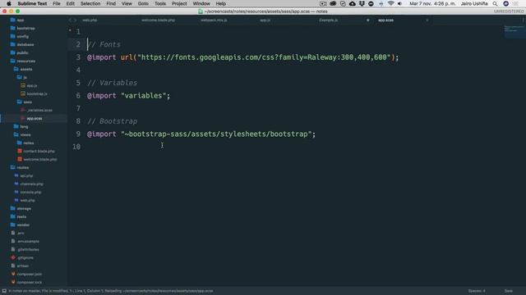
Task: Open the View menu
Action: coord(127,3)
